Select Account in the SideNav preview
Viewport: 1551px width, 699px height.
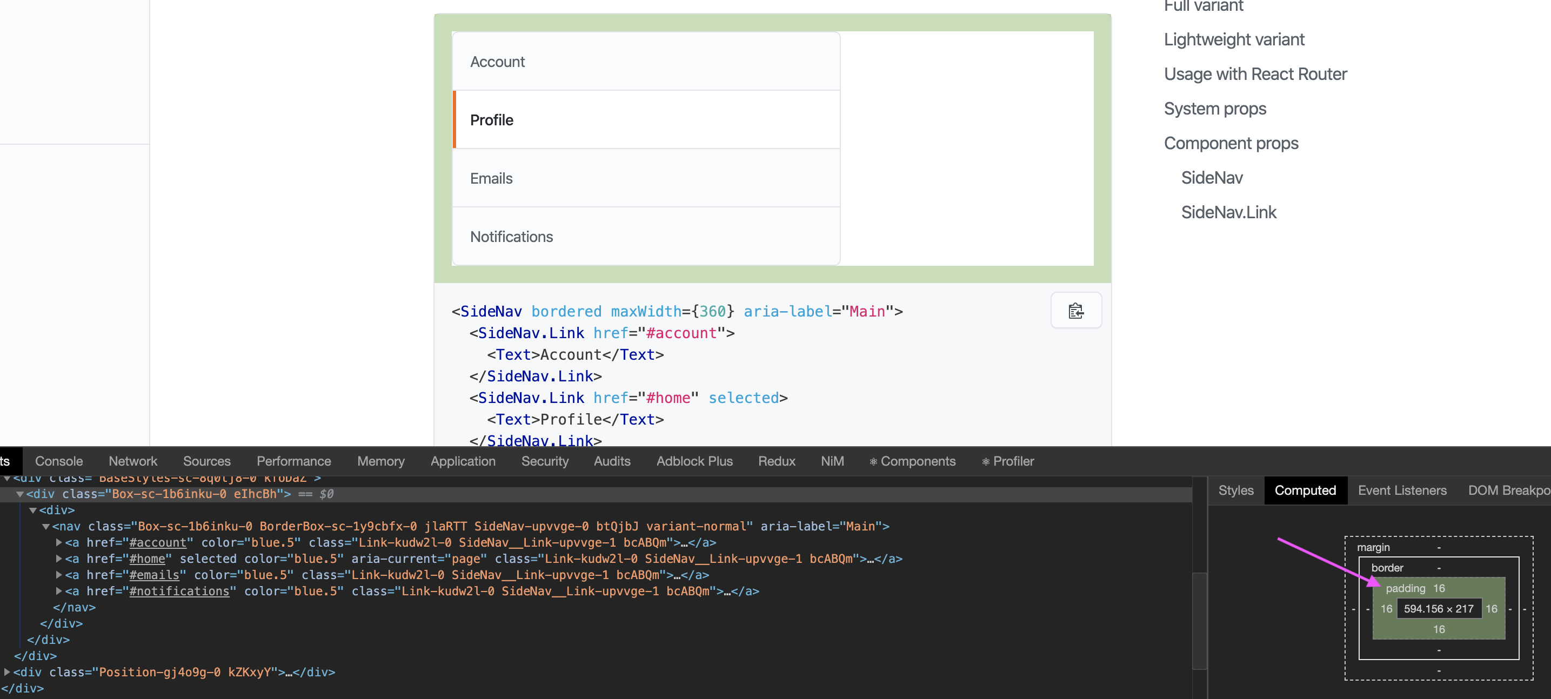click(497, 61)
